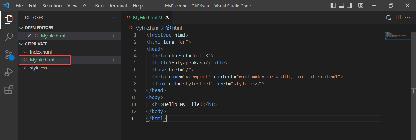This screenshot has width=416, height=140.
Task: Open the Run and Debug view
Action: pos(9,72)
